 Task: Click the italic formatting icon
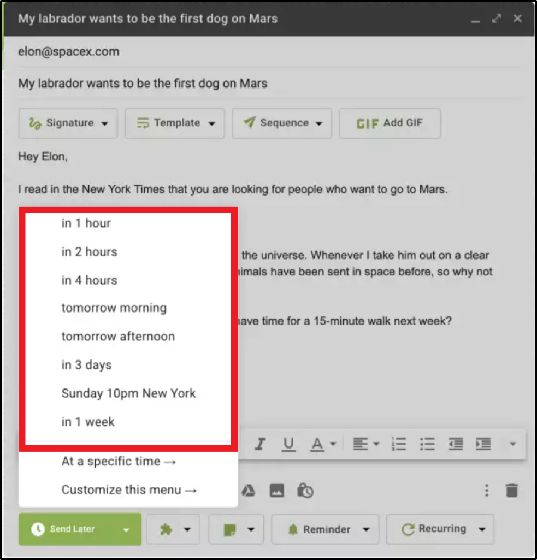click(x=261, y=444)
